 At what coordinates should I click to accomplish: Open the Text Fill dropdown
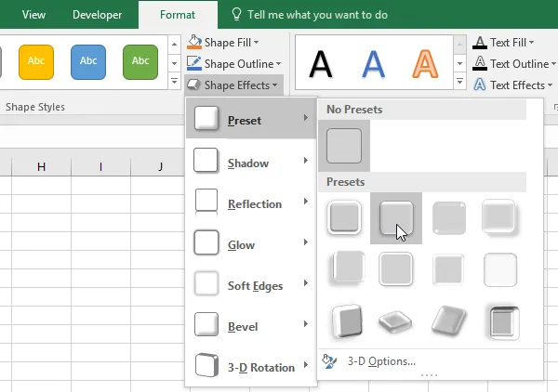(503, 43)
